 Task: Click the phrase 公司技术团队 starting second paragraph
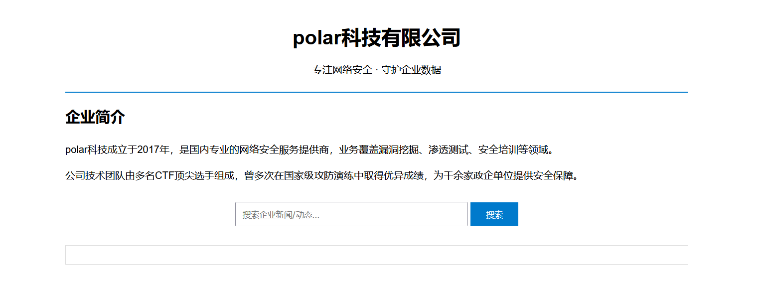point(95,175)
